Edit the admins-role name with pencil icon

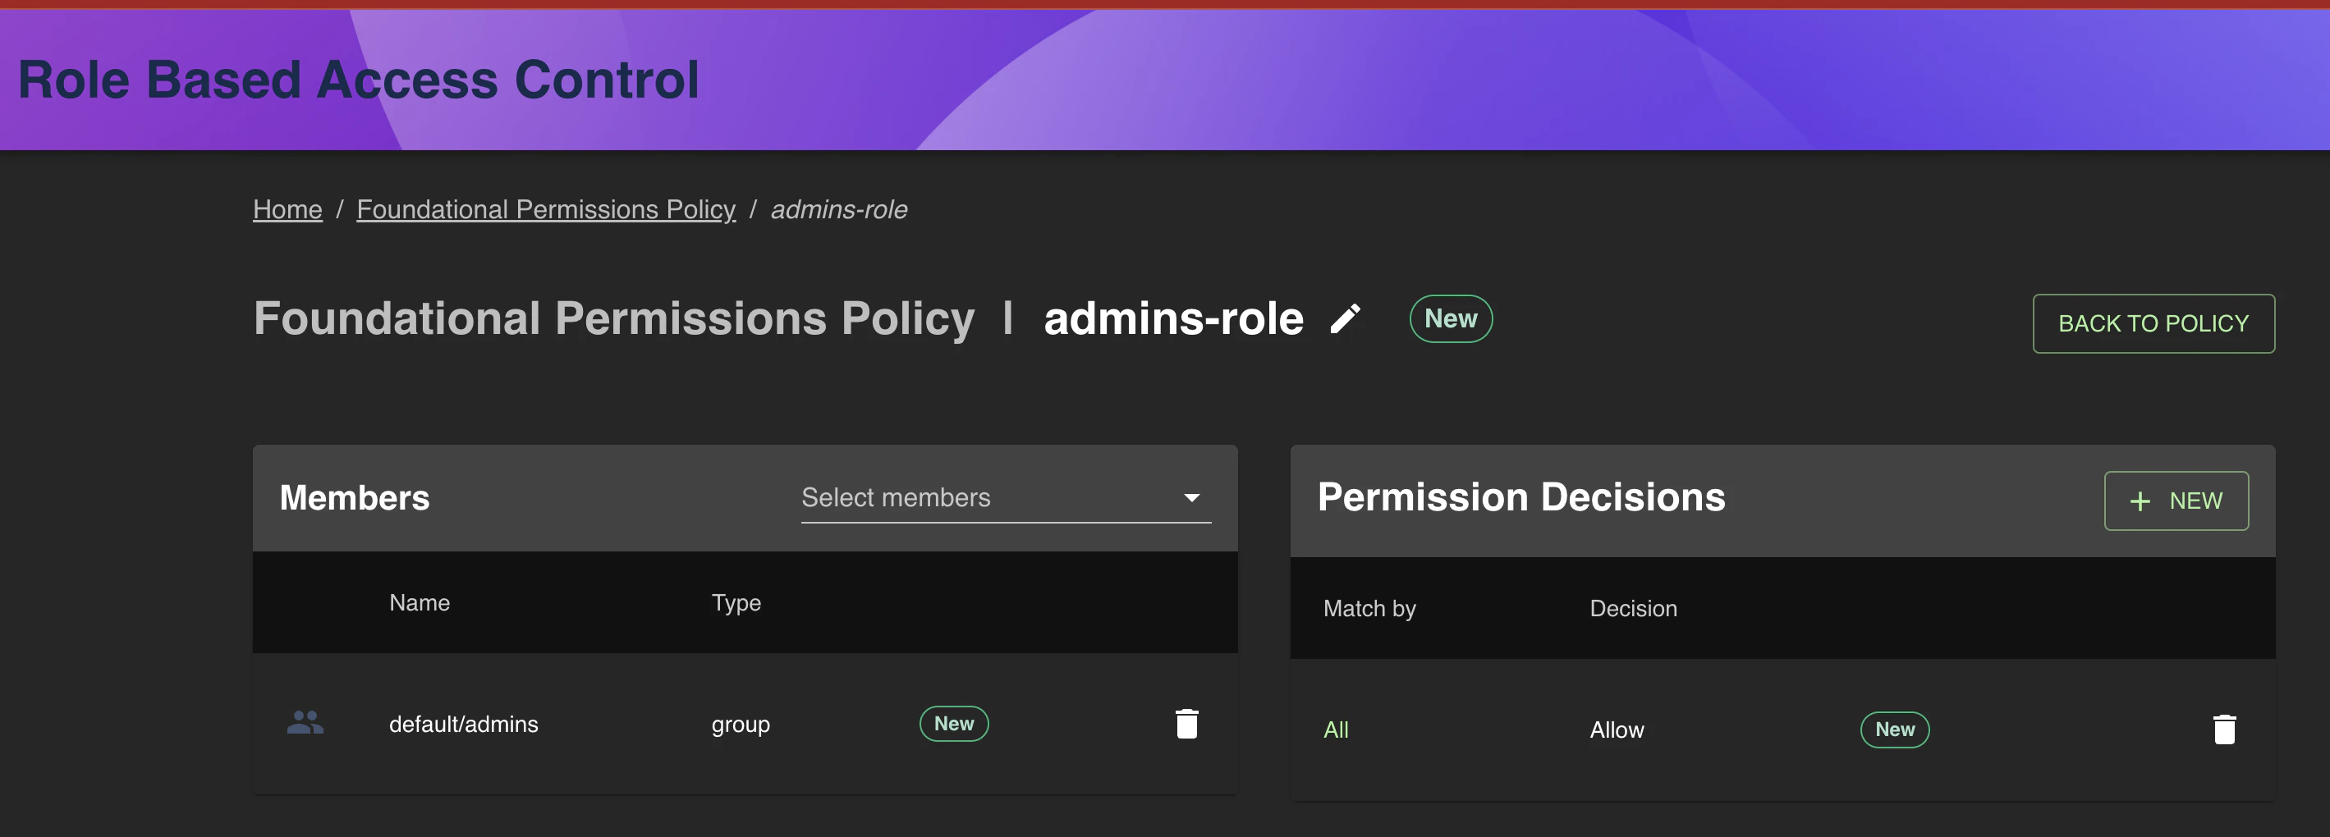1344,319
